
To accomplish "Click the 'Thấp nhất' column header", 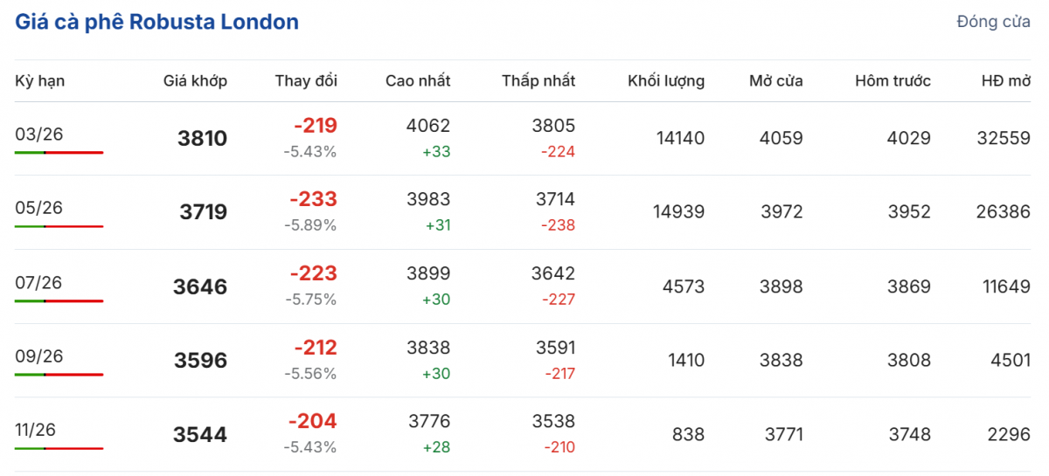I will click(538, 81).
